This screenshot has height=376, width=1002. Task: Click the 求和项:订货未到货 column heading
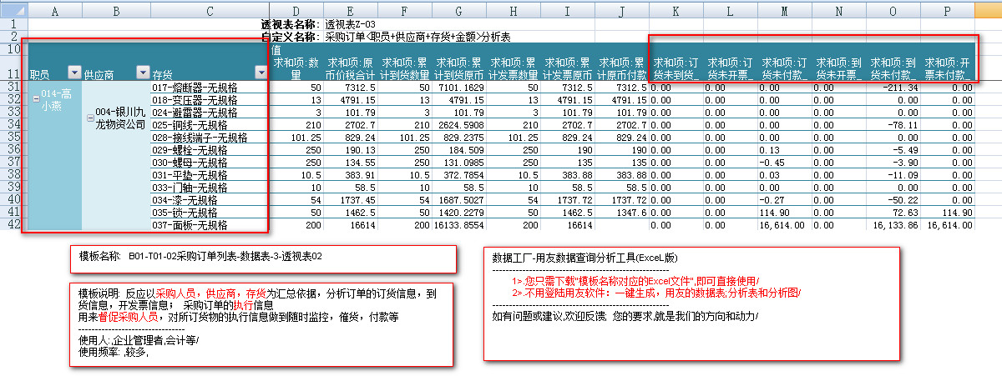(676, 68)
